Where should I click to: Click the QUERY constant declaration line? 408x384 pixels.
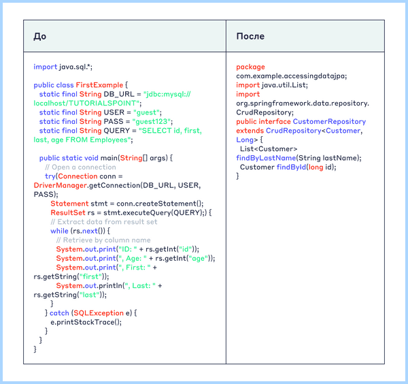(x=120, y=131)
